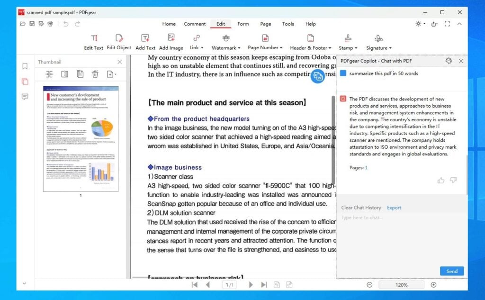Screen dimensions: 485x300
Task: Click the 120% zoom level box
Action: 401,285
